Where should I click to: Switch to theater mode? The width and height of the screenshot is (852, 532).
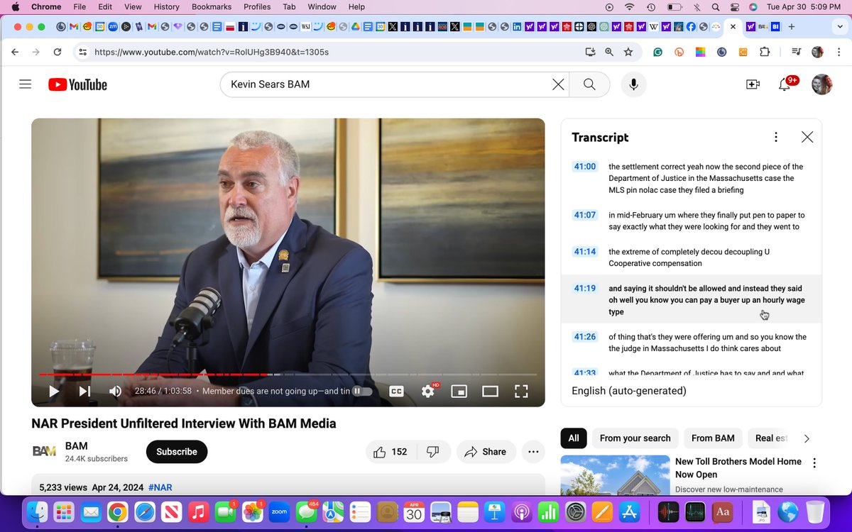[x=490, y=391]
